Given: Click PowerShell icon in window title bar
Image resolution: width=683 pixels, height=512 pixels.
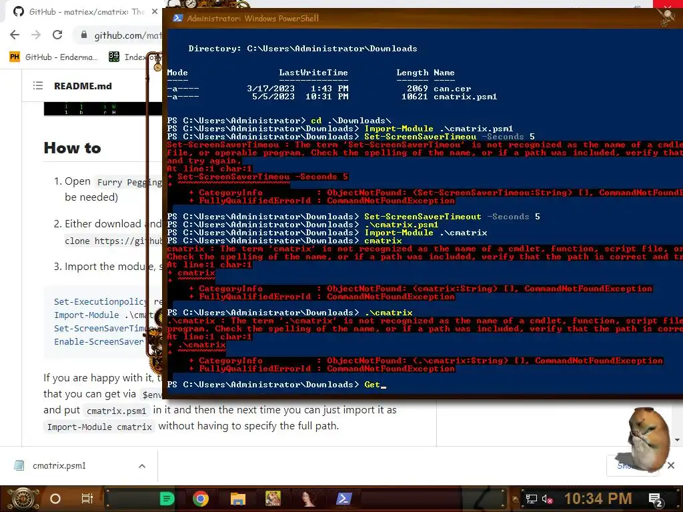Looking at the screenshot, I should (177, 18).
